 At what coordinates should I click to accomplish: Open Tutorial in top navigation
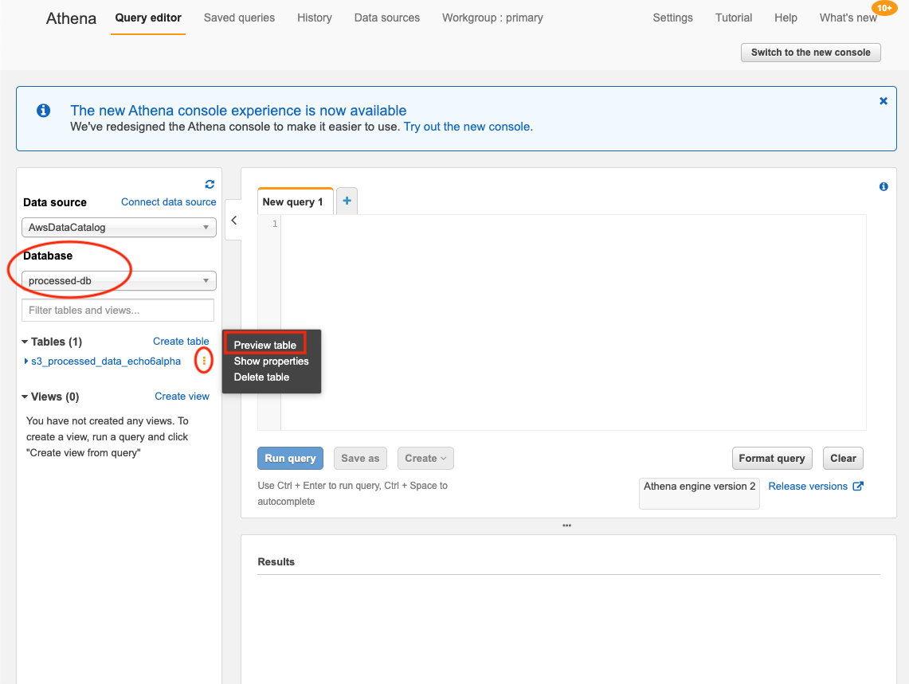click(734, 18)
